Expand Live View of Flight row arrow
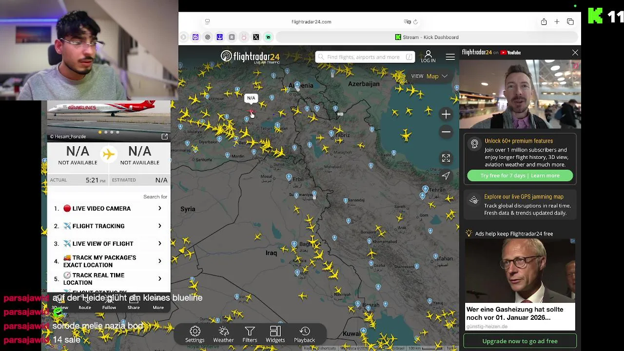 tap(159, 244)
